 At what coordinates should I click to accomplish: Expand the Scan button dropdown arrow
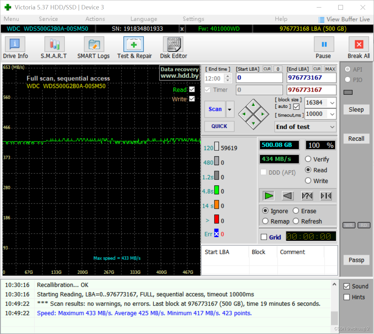(x=230, y=109)
